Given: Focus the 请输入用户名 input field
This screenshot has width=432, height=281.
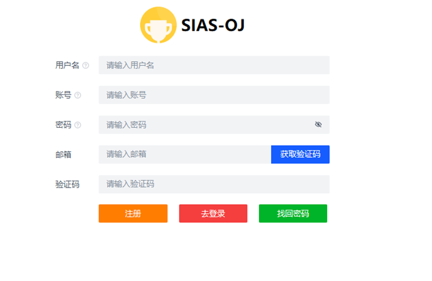Looking at the screenshot, I should pyautogui.click(x=214, y=65).
